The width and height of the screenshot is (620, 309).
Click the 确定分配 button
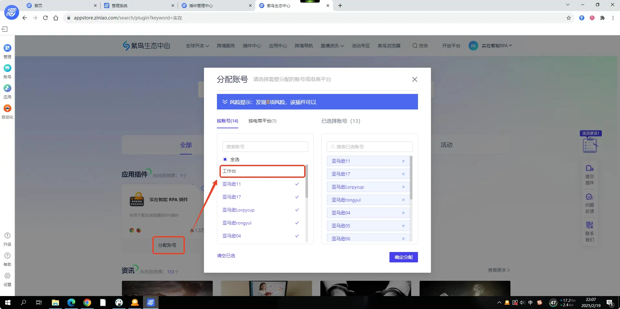tap(403, 257)
